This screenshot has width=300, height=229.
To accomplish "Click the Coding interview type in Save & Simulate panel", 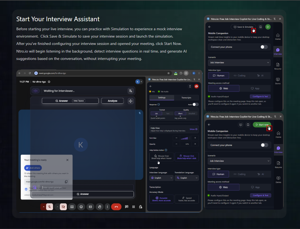I will click(240, 76).
